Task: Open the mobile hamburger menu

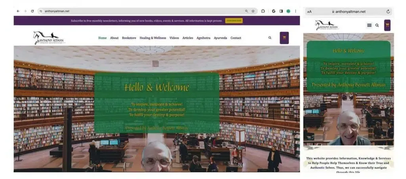Action: tap(370, 25)
